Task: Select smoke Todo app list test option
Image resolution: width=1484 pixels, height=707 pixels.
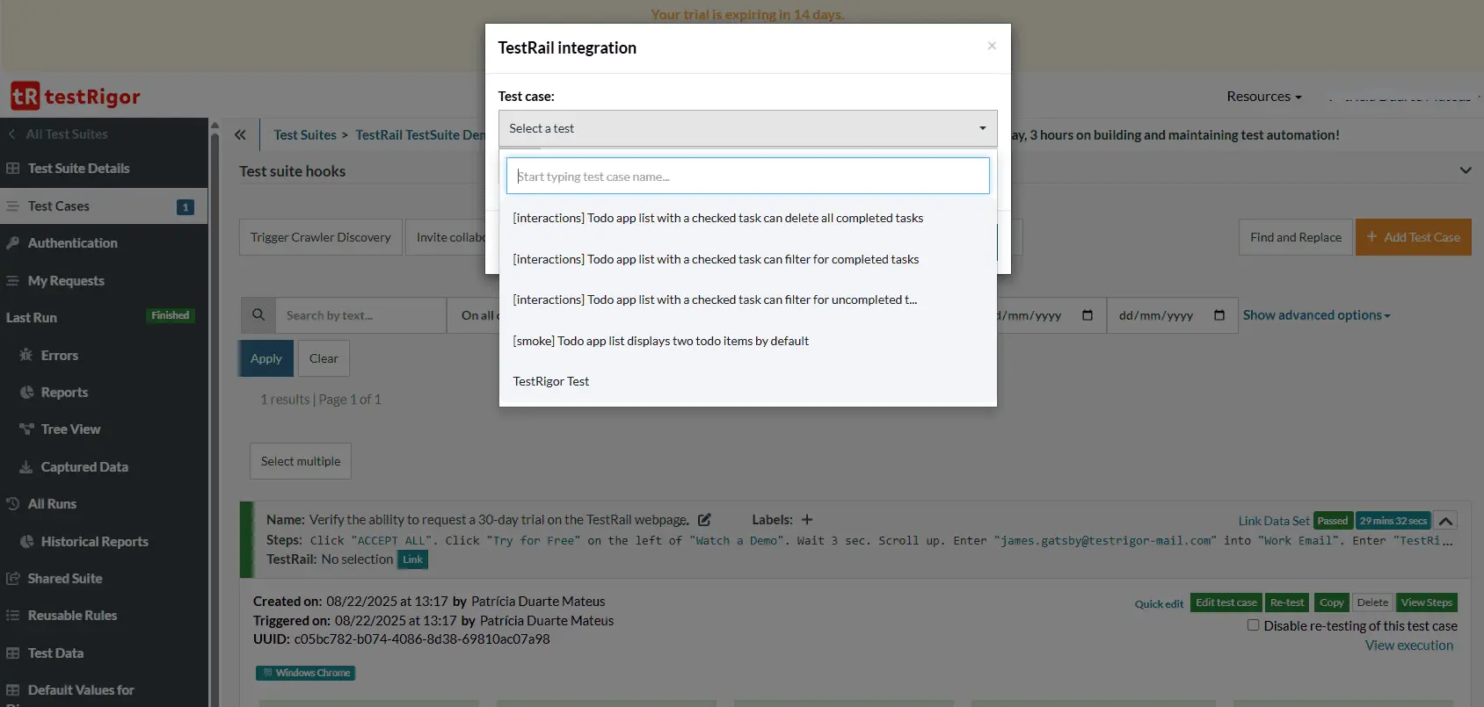Action: (747, 341)
